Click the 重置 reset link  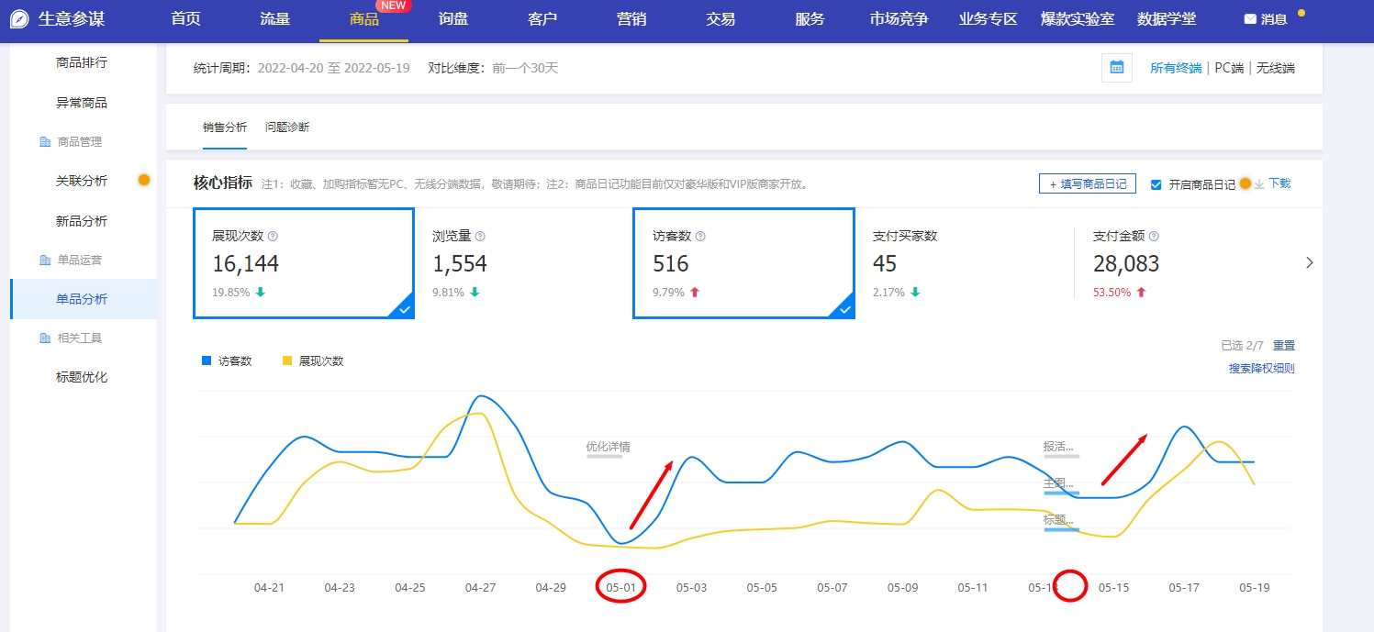(1284, 345)
